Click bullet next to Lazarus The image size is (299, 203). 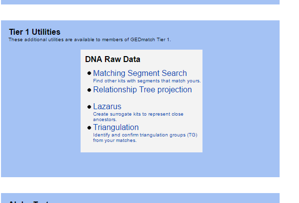click(89, 107)
